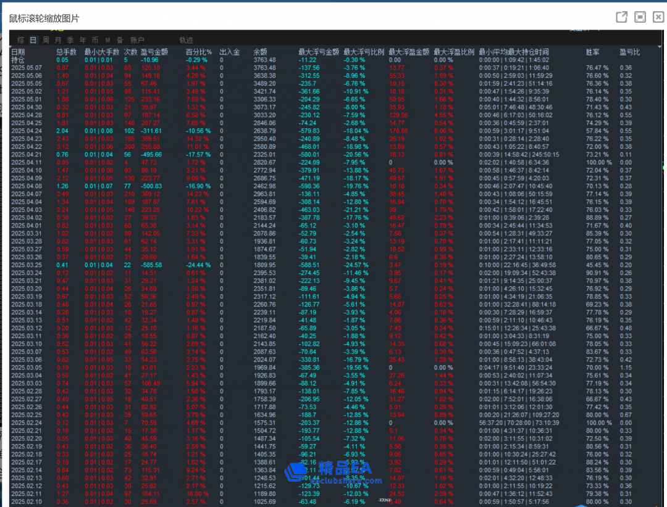667x507 pixels.
Task: Select the 综 (overview) tab
Action: pyautogui.click(x=21, y=40)
